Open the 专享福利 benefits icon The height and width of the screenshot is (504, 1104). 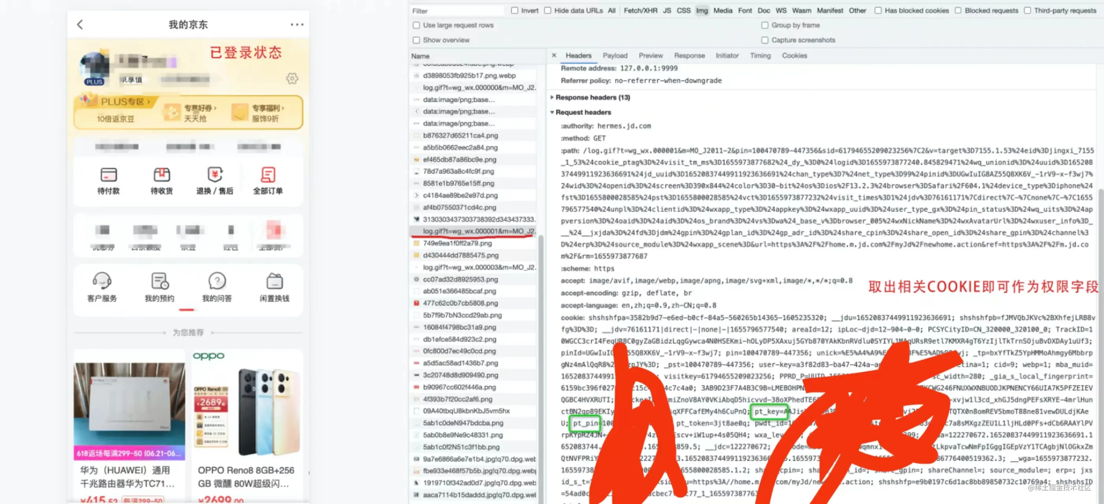tap(240, 112)
